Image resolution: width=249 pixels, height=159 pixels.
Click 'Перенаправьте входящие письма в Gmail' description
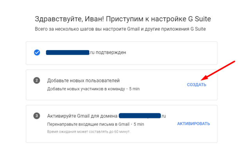pos(88,124)
